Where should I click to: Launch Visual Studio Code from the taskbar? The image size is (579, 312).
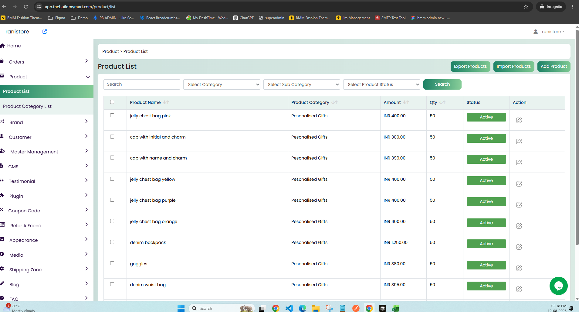pos(289,308)
